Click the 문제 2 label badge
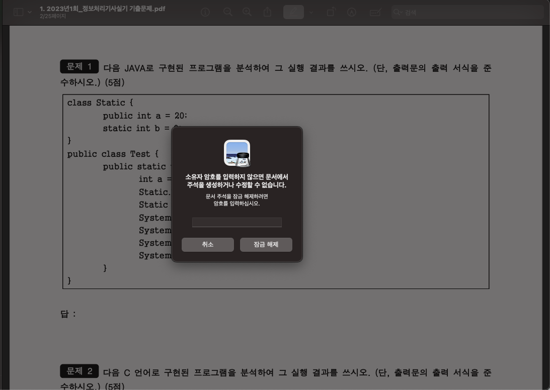Image resolution: width=550 pixels, height=390 pixels. point(79,371)
